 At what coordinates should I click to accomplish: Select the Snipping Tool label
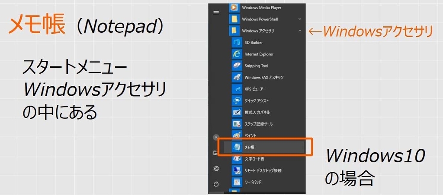[x=257, y=66]
